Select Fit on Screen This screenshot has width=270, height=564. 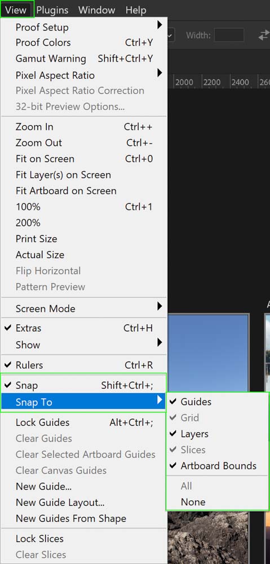point(83,158)
